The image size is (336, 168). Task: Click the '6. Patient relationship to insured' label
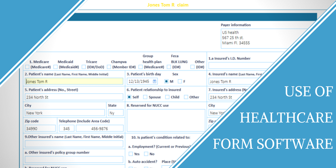click(x=154, y=90)
